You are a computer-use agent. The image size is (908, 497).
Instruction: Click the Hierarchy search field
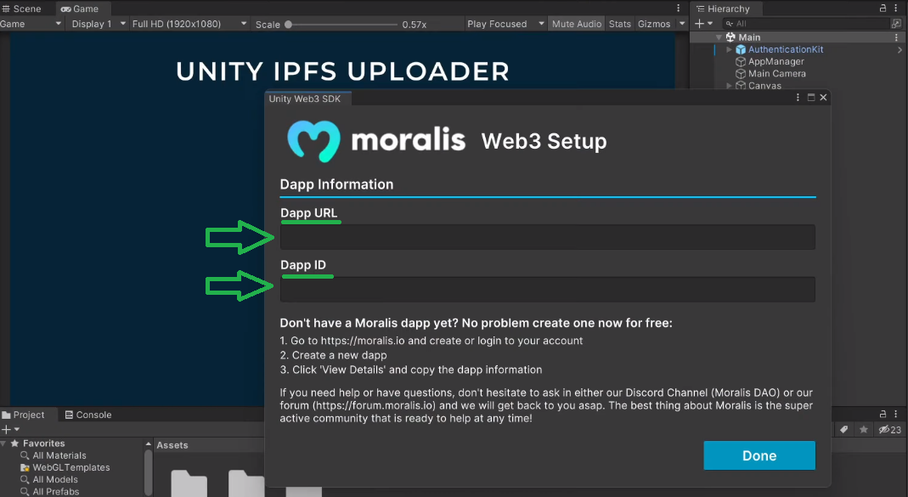[x=805, y=24]
